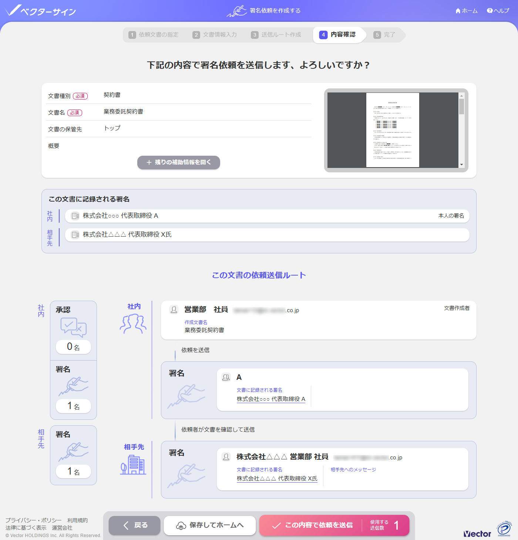This screenshot has width=518, height=540.
Task: Click the 戻る button
Action: [x=135, y=526]
